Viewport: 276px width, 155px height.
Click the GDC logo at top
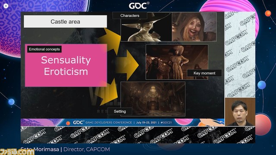139,6
